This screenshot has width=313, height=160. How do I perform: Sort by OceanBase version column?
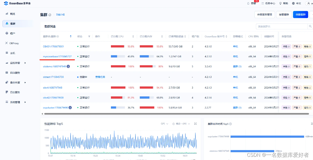click(x=226, y=37)
